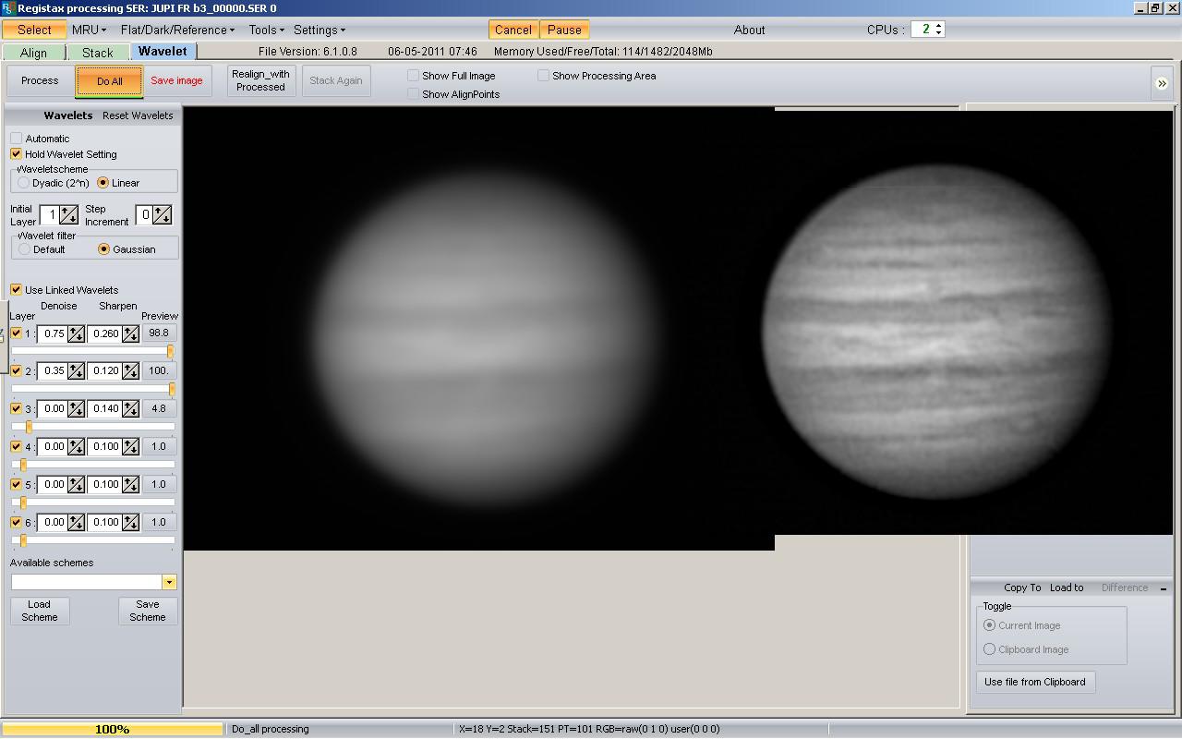
Task: Expand the side panel with double-chevron button
Action: pyautogui.click(x=1162, y=83)
